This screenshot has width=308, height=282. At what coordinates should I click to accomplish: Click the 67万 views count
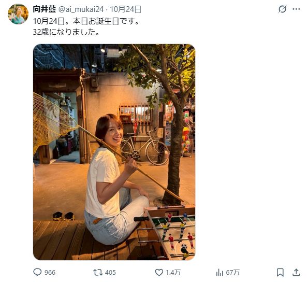click(233, 273)
